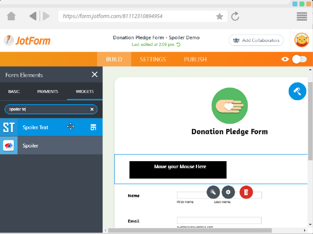Switch to the Settings tab
The image size is (313, 234).
[x=153, y=59]
